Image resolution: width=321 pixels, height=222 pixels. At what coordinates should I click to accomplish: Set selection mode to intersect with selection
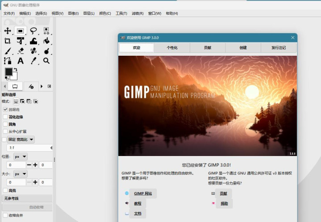point(36,101)
